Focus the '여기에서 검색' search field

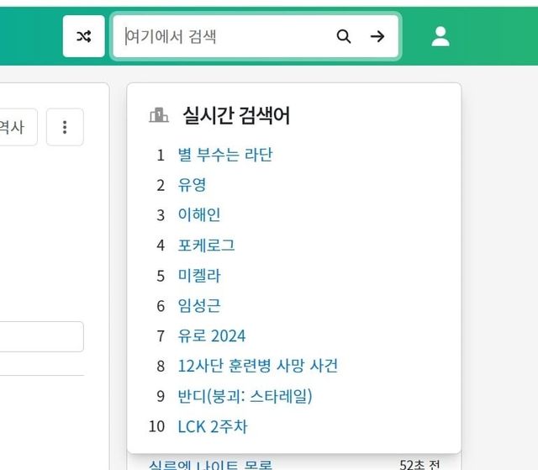223,36
